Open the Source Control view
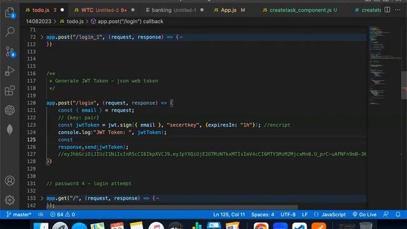The width and height of the screenshot is (407, 229). (10, 52)
